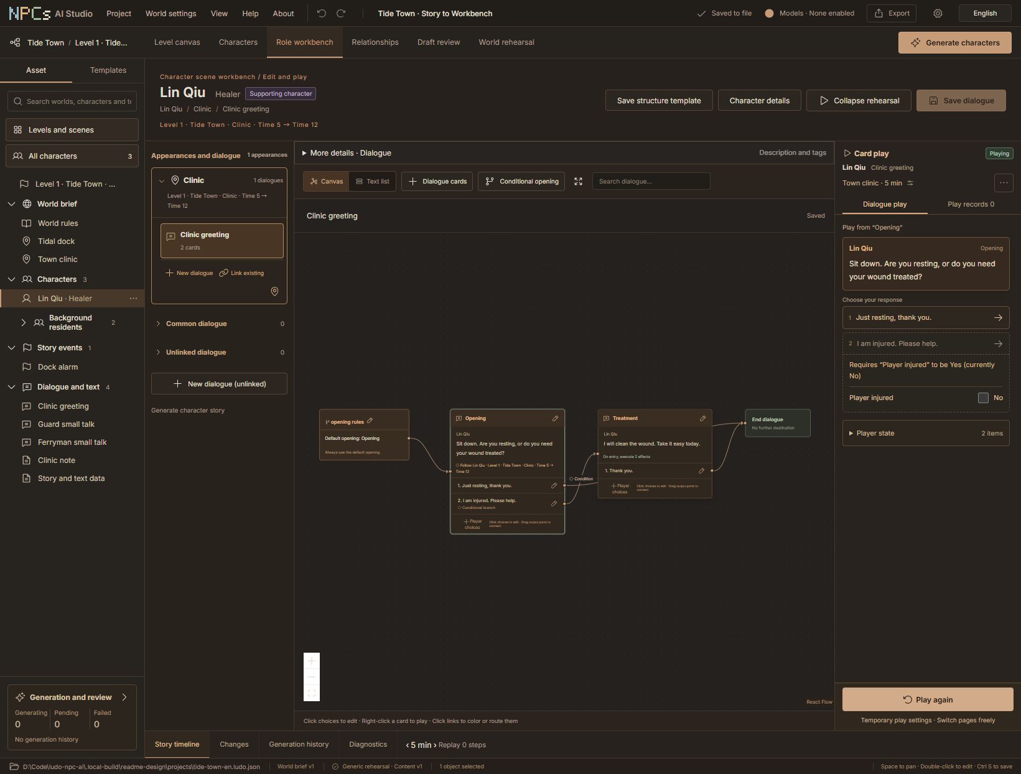Click the redo arrow icon

pos(341,13)
